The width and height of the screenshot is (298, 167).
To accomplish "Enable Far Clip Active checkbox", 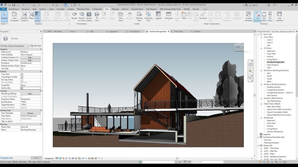I will 22,80.
